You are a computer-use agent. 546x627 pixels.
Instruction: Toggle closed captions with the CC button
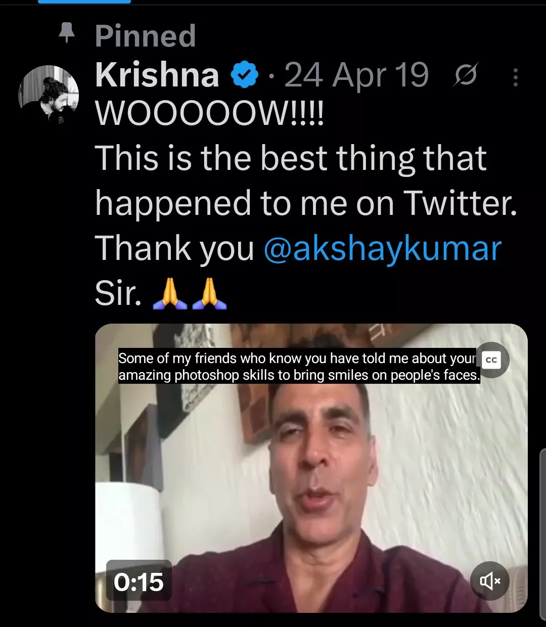pyautogui.click(x=491, y=360)
